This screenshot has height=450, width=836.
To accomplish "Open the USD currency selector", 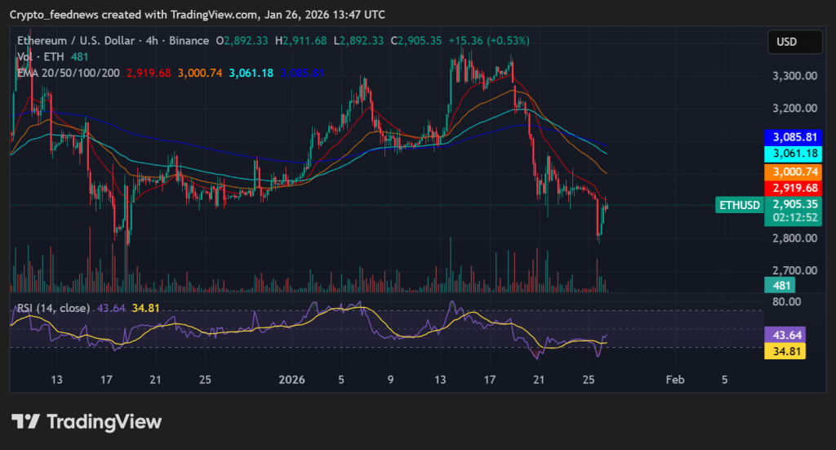I will [794, 42].
